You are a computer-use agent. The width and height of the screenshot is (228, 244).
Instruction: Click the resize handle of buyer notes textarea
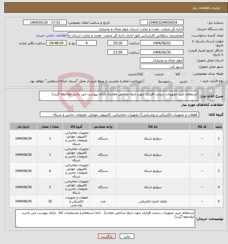(17, 226)
